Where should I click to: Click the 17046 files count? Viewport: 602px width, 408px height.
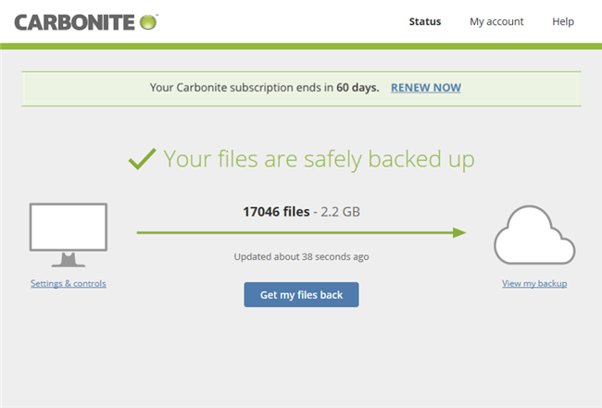click(x=276, y=212)
